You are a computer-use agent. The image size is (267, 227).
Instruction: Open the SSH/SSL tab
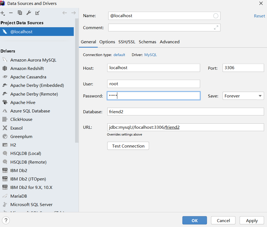coord(127,42)
